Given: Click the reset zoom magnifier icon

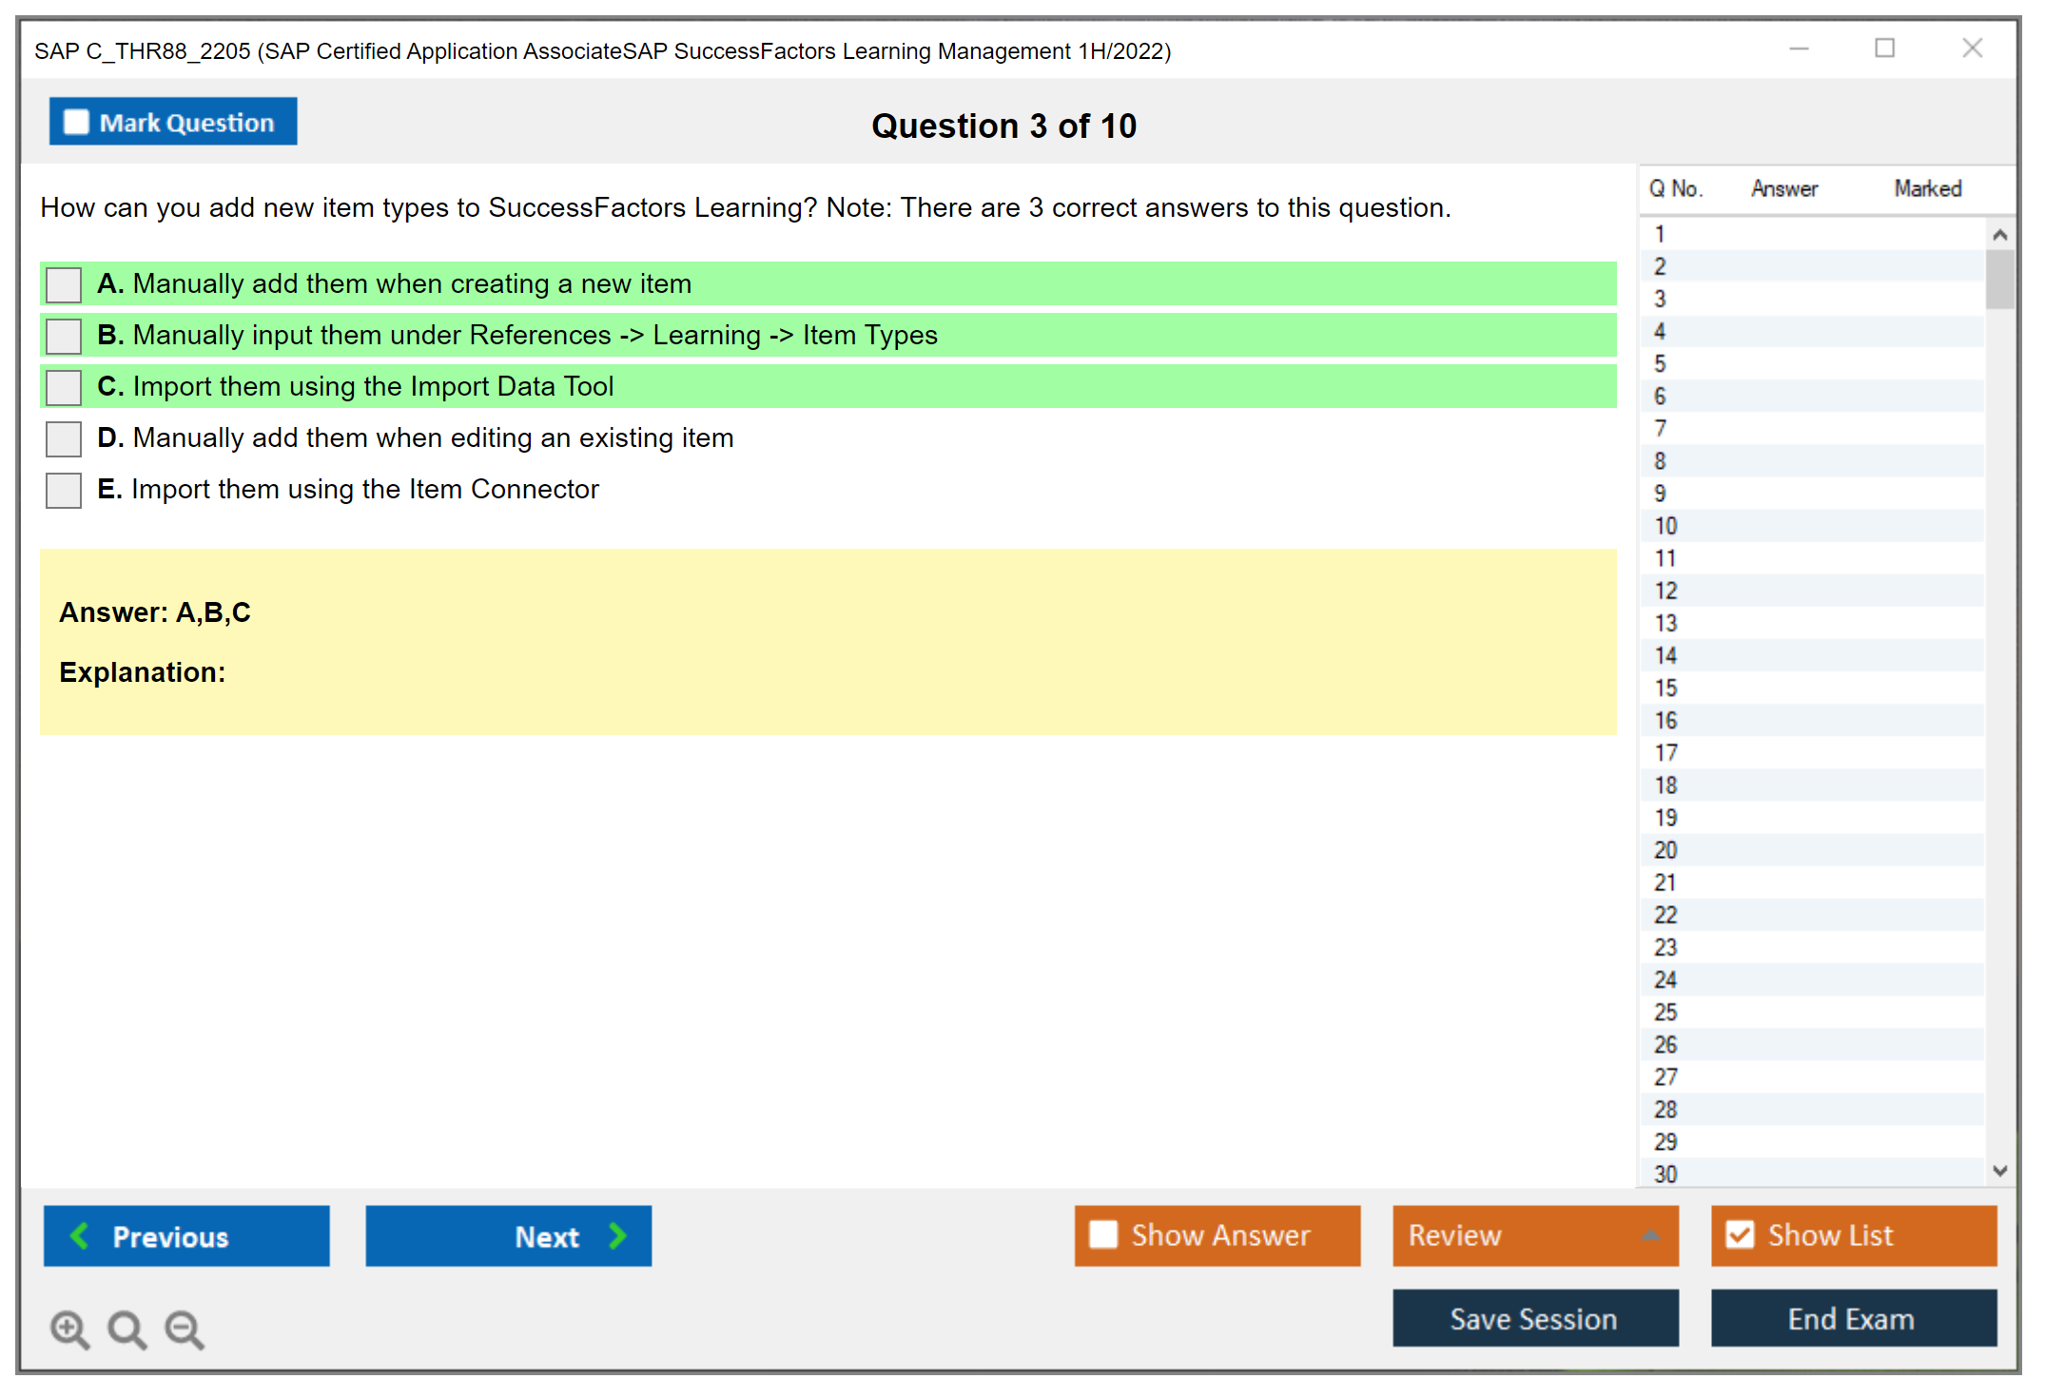Looking at the screenshot, I should coord(127,1329).
